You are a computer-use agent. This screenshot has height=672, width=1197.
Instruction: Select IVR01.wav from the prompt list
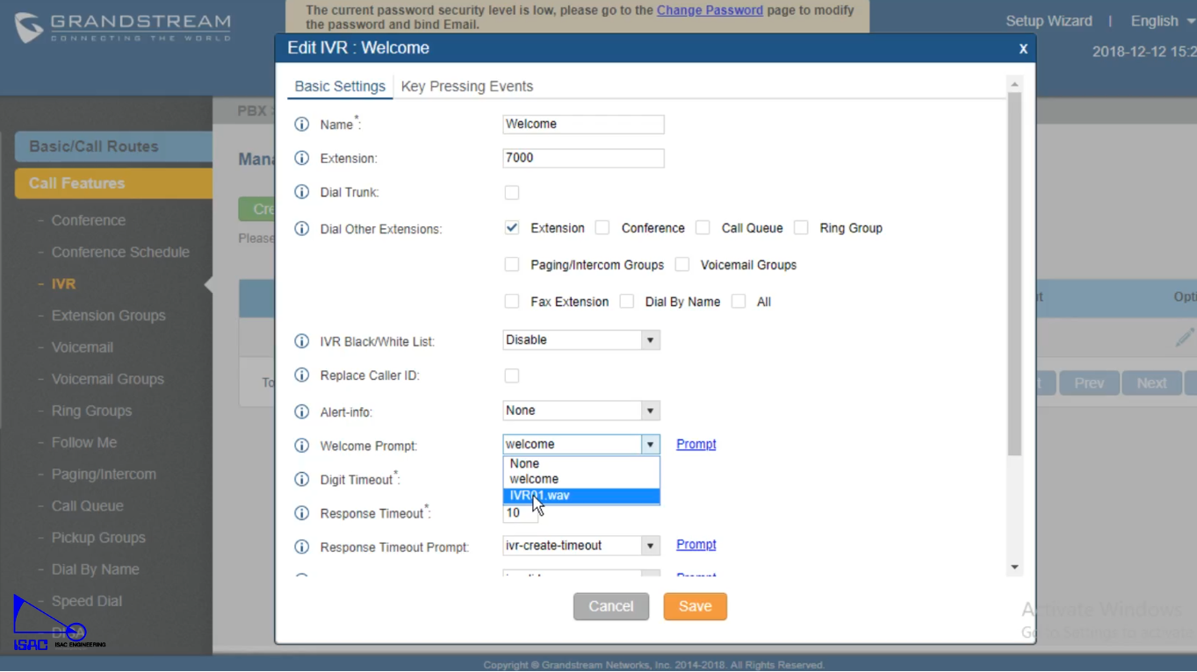(x=580, y=496)
